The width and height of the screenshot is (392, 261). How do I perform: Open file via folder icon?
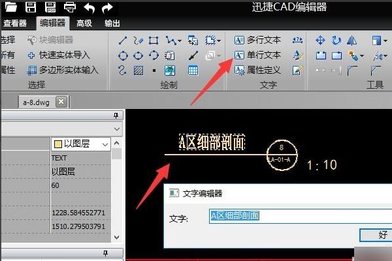tap(11, 7)
